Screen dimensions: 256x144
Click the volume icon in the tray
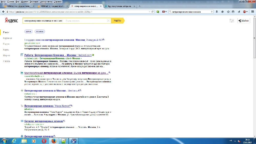239,141
